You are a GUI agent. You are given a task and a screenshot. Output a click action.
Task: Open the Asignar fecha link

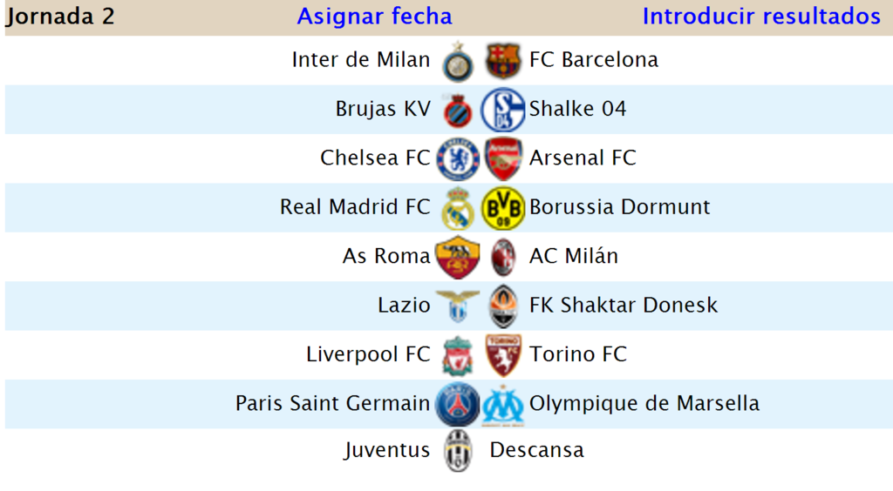[x=374, y=17]
